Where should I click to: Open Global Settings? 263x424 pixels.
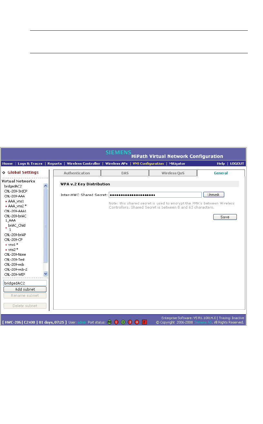coord(23,173)
